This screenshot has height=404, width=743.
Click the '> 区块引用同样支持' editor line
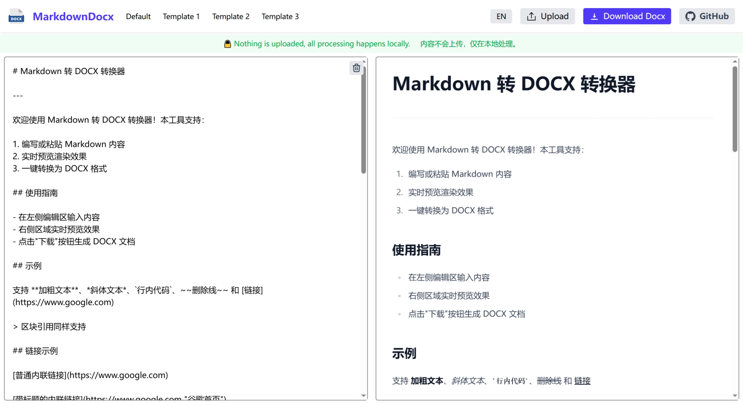click(49, 327)
